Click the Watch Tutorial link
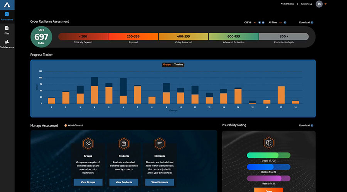This screenshot has height=192, width=347. 74,125
